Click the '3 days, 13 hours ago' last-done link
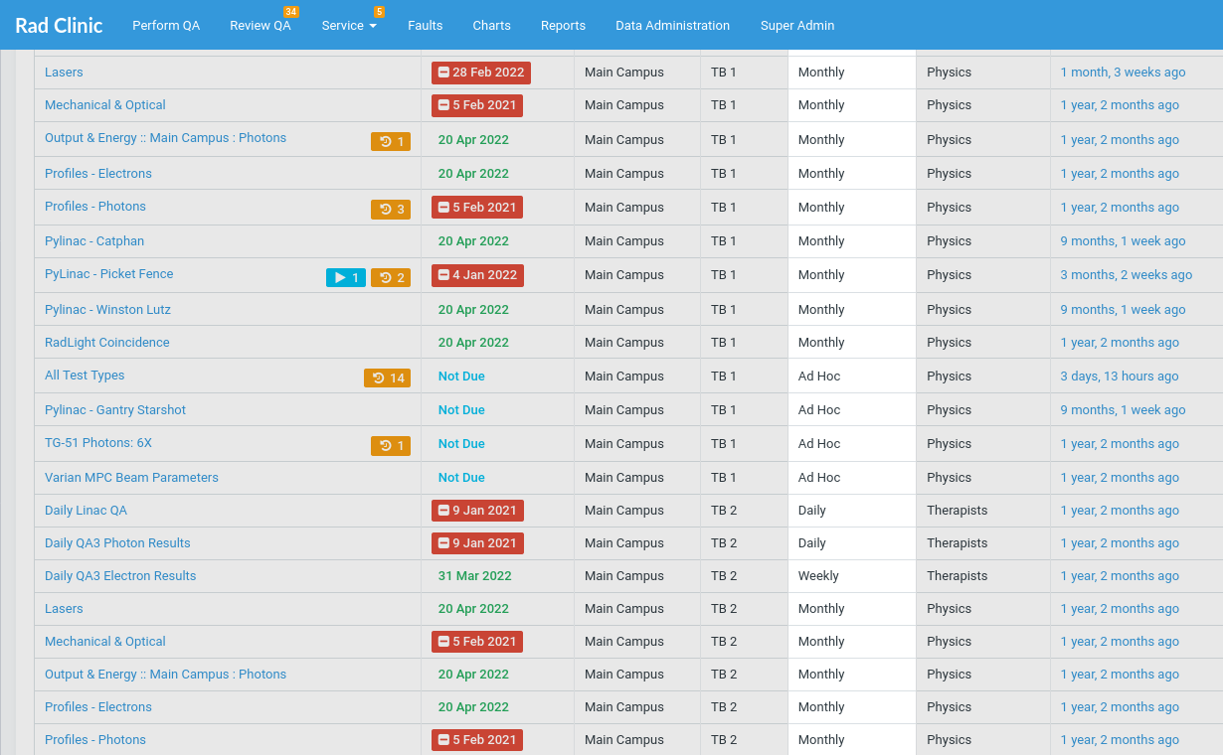Screen dimensions: 1223x755 point(1119,377)
